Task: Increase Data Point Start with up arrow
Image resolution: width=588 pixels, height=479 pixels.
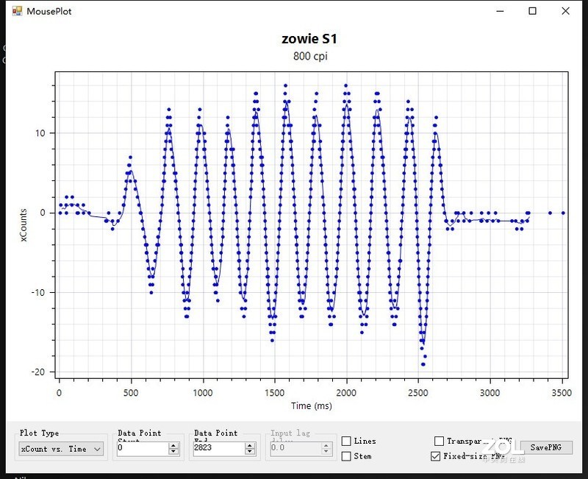Action: (173, 446)
